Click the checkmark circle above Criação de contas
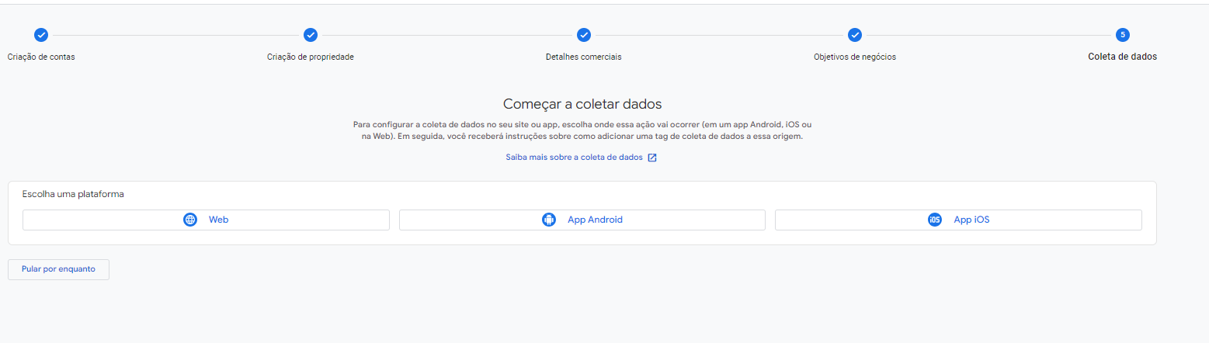Viewport: 1209px width, 343px height. point(41,35)
